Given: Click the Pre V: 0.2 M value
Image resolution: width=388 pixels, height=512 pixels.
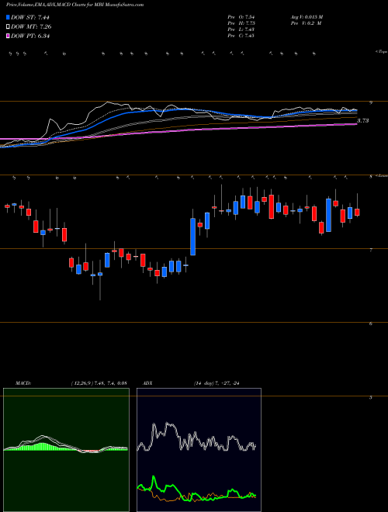Looking at the screenshot, I should tap(306, 23).
